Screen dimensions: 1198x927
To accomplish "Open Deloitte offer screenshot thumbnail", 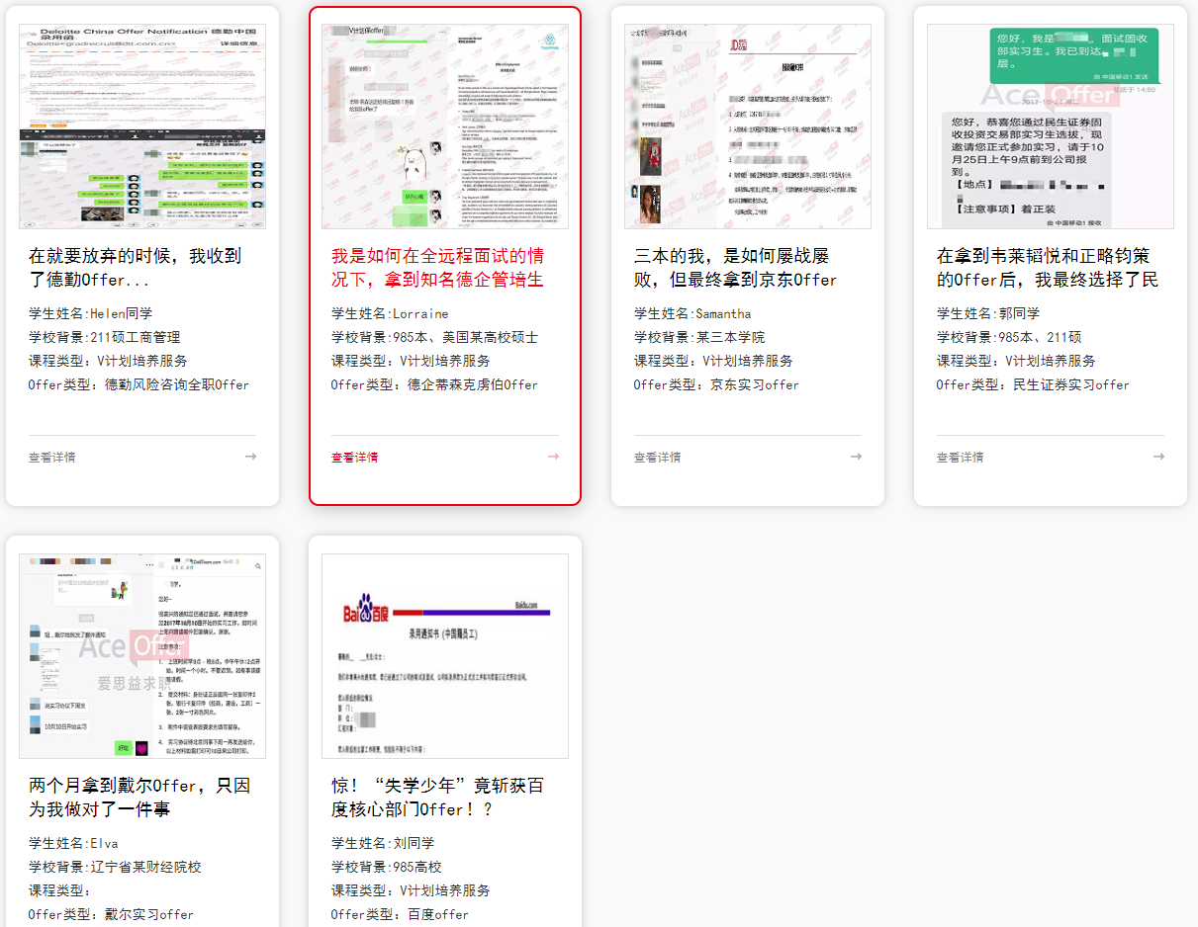I will pyautogui.click(x=142, y=126).
